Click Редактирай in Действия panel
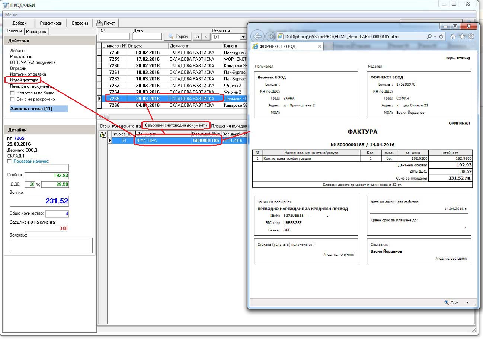The height and width of the screenshot is (340, 483). coord(21,56)
